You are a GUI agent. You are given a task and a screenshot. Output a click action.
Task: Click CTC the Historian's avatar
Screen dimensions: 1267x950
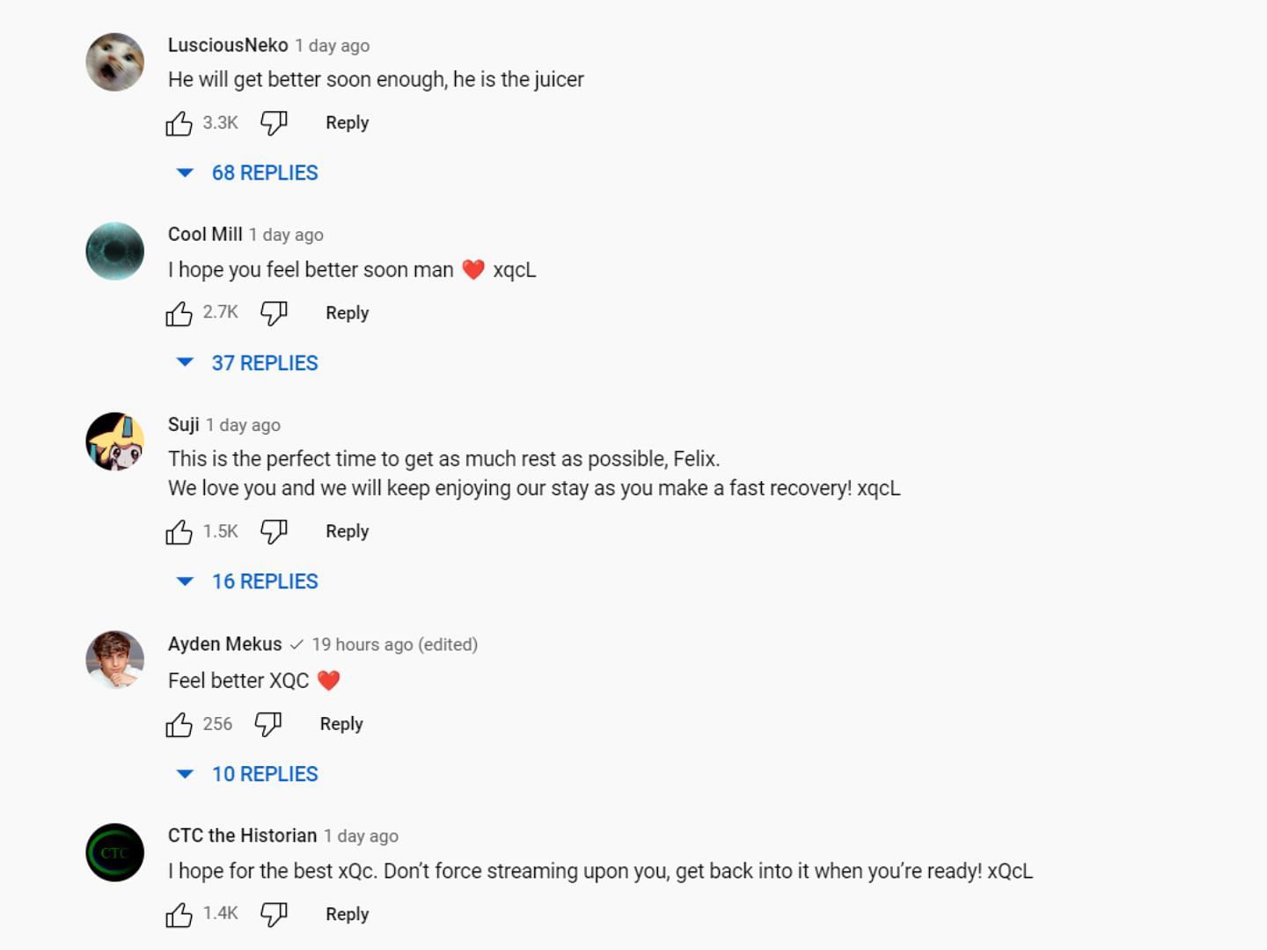click(x=115, y=852)
